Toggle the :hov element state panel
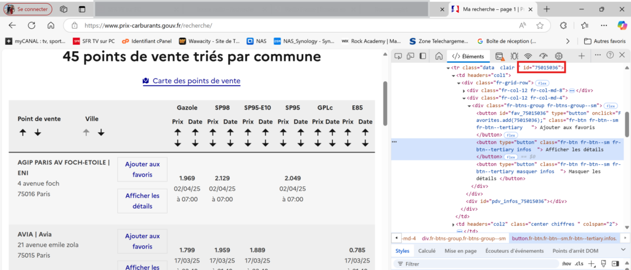 (566, 263)
